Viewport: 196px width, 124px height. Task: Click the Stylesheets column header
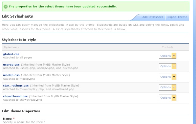pyautogui.click(x=11, y=47)
